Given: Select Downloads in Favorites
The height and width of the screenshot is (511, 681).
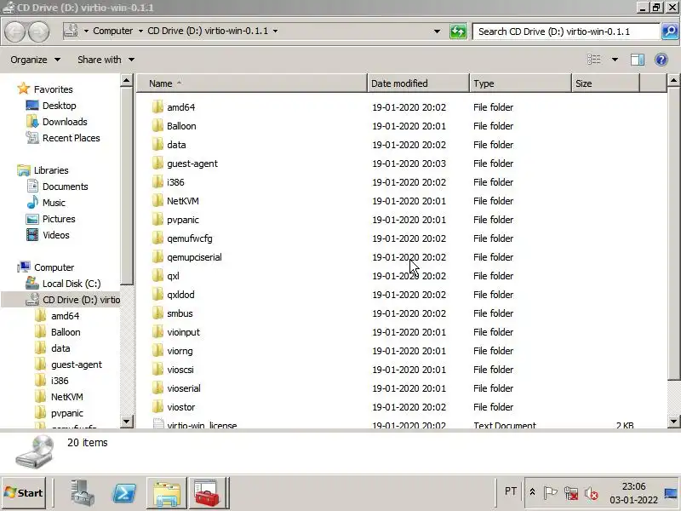Looking at the screenshot, I should 65,121.
